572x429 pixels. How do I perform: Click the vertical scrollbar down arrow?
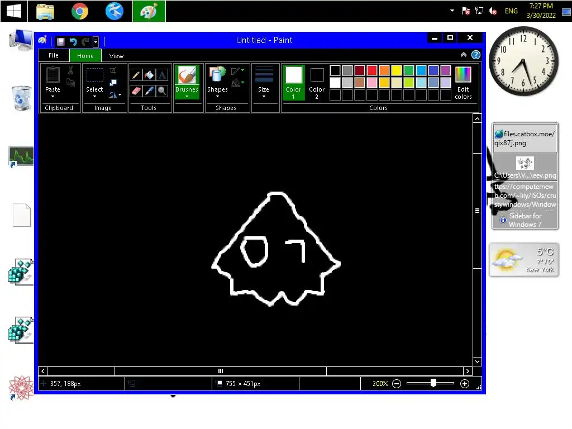pyautogui.click(x=477, y=361)
